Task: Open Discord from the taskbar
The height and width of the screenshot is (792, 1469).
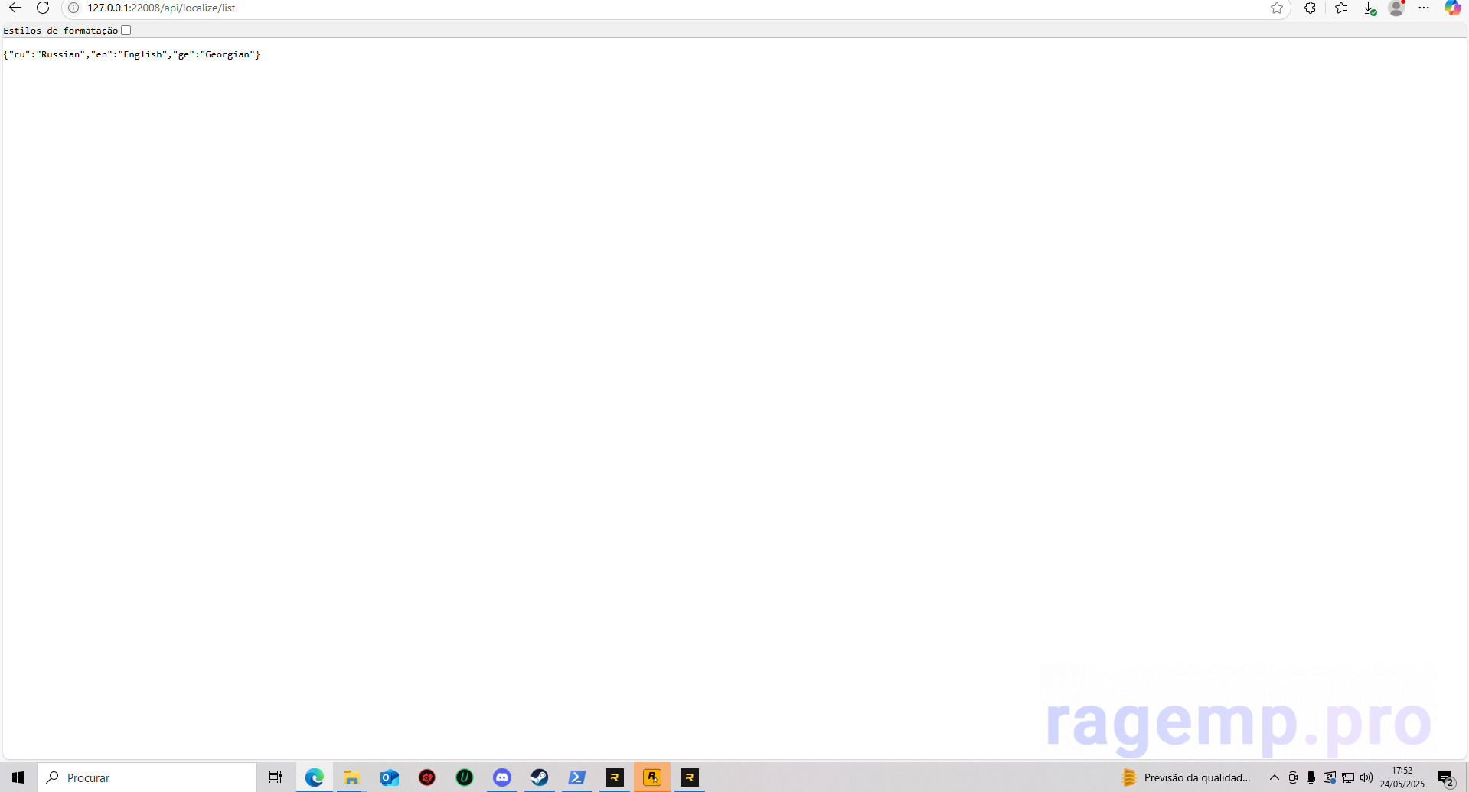Action: click(x=502, y=777)
